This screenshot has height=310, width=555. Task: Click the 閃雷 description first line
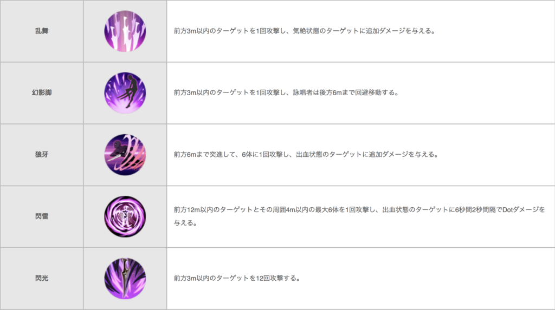[359, 209]
